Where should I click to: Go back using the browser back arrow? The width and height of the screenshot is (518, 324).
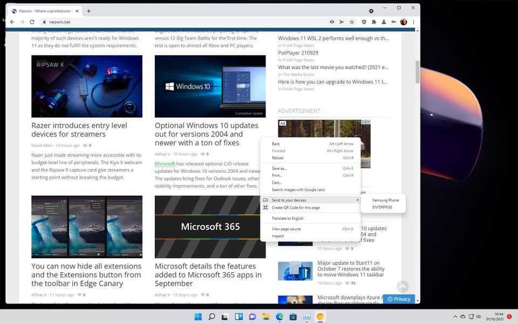[12, 22]
